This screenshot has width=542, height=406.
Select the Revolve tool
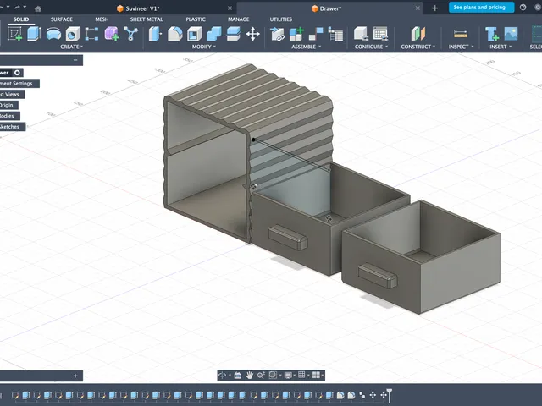[x=53, y=34]
